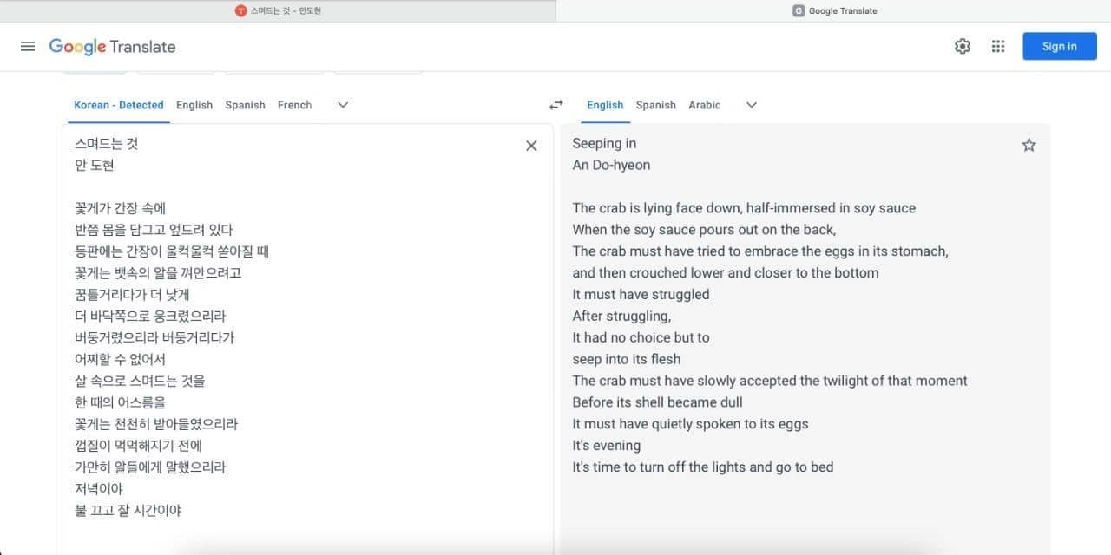Choose English as source language
Viewport: 1111px width, 555px height.
194,105
